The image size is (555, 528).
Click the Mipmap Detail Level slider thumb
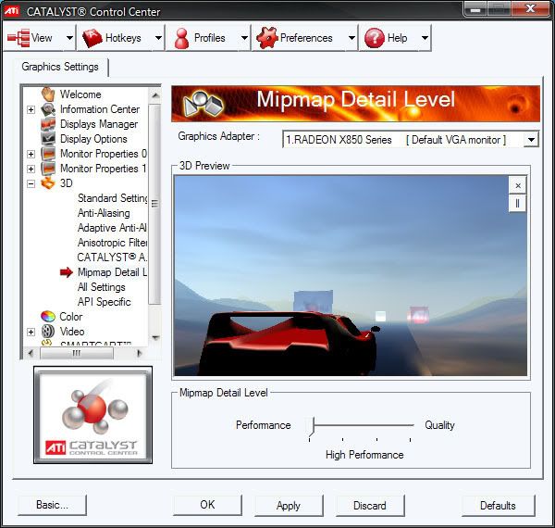click(x=312, y=426)
